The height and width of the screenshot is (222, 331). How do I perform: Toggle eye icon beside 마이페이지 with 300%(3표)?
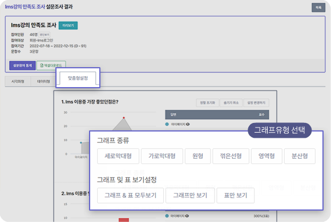tap(187, 216)
